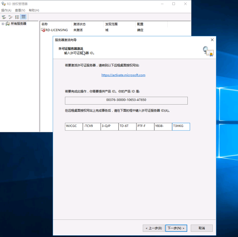This screenshot has width=238, height=237.
Task: Close the 服务器激活向导 dialog
Action: coord(212,40)
